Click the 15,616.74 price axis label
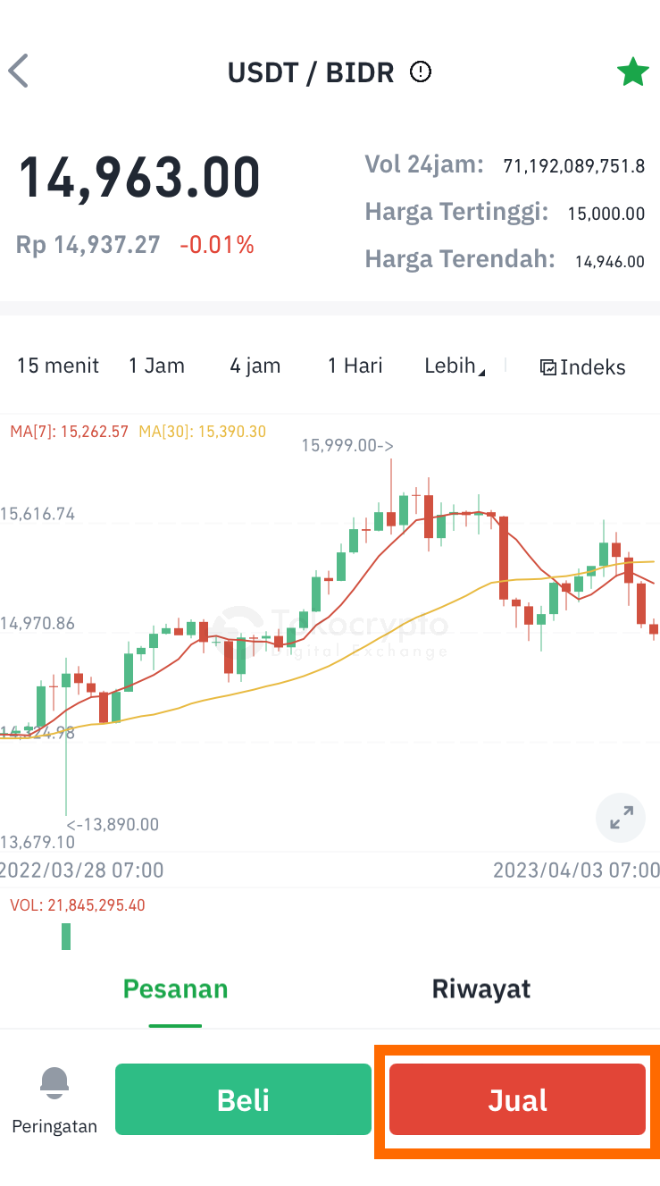 38,514
